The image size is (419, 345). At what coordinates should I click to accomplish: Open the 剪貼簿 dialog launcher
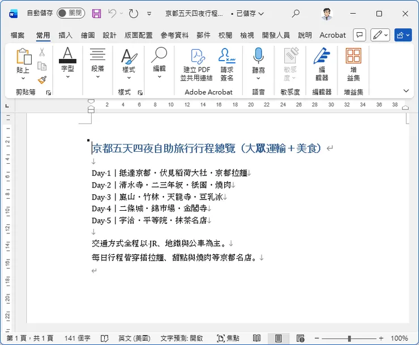[x=48, y=92]
